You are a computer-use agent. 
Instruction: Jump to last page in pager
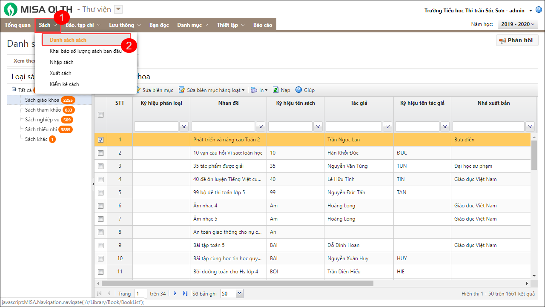[185, 293]
